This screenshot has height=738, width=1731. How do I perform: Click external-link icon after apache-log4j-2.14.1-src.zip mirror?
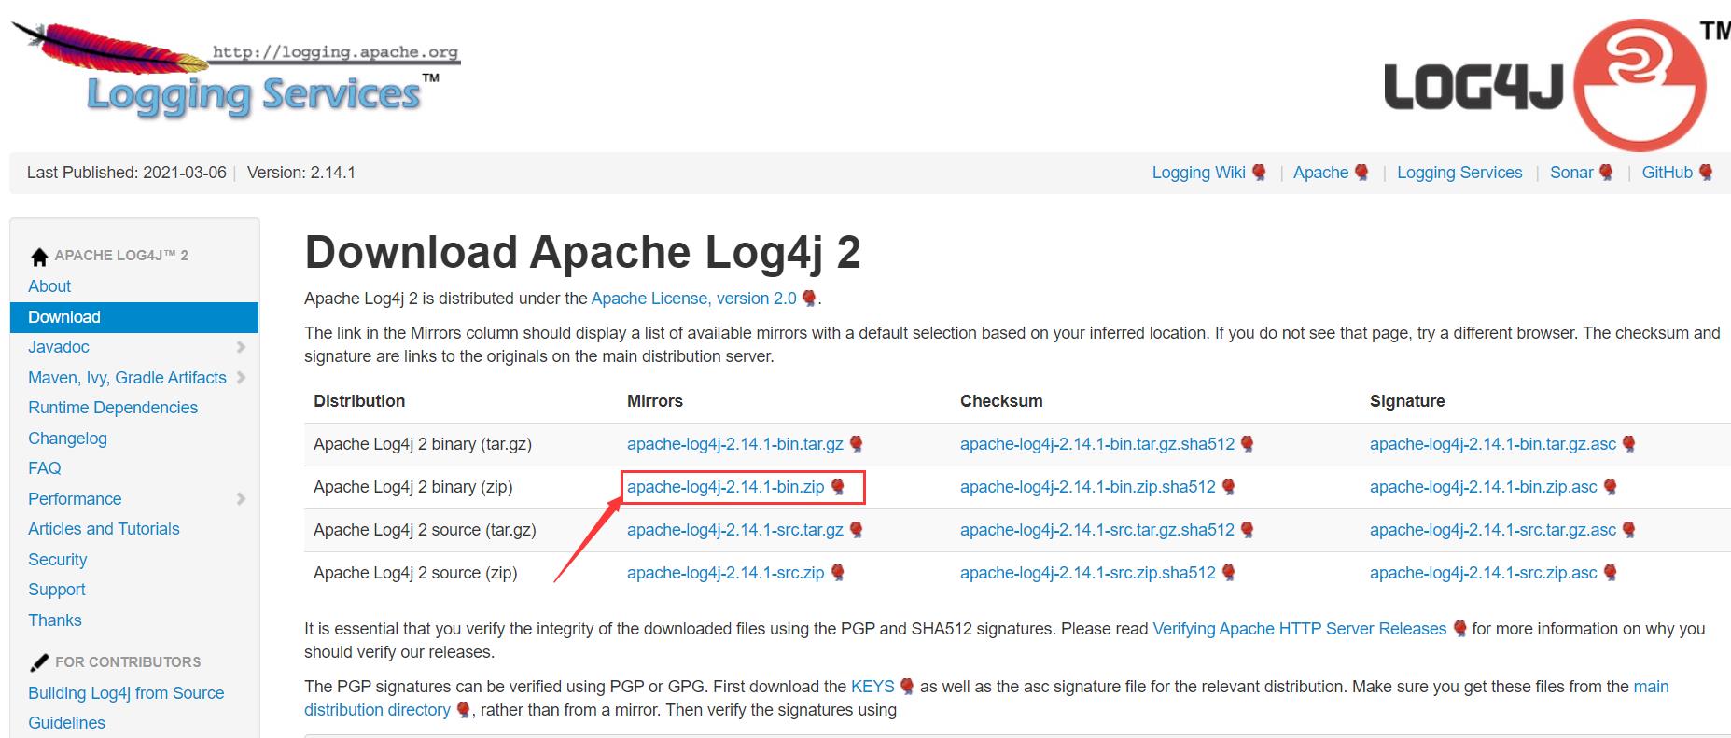(x=837, y=573)
